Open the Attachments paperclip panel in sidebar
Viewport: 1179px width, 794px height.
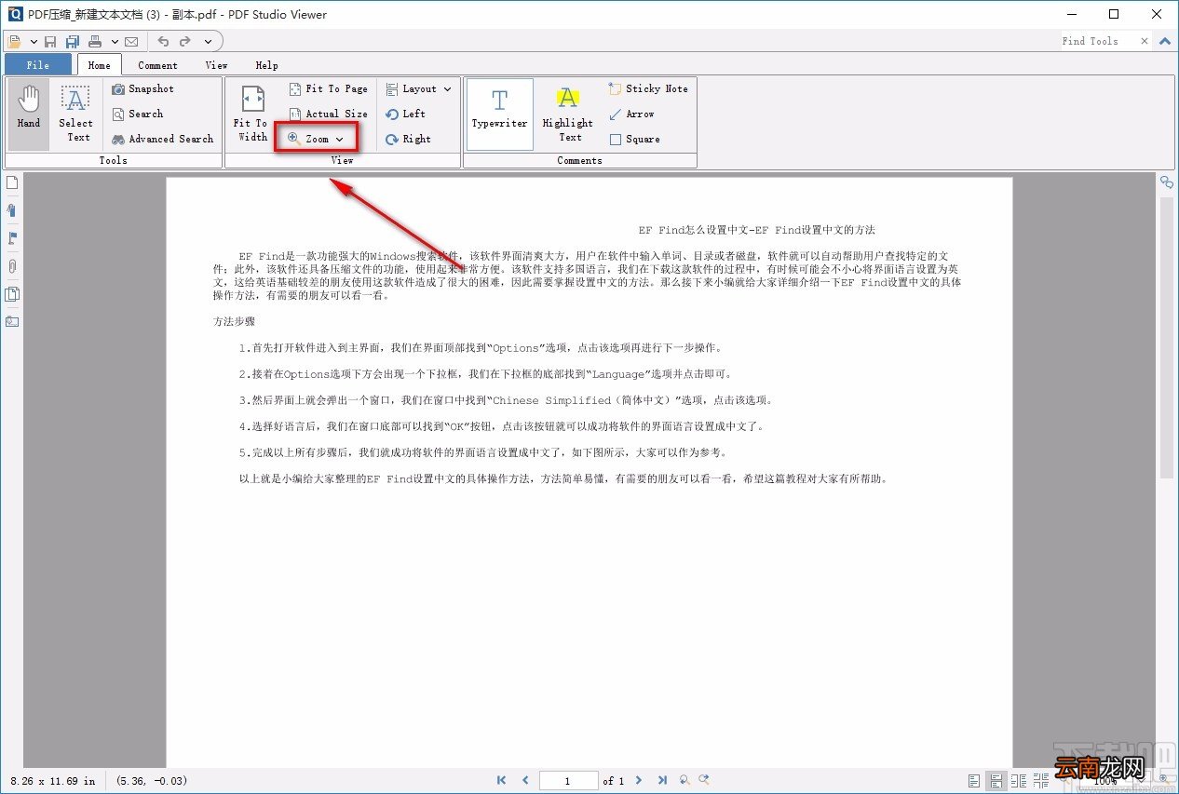[x=12, y=266]
